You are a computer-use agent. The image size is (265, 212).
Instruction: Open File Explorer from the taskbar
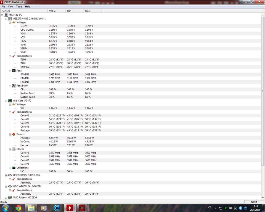pyautogui.click(x=31, y=208)
